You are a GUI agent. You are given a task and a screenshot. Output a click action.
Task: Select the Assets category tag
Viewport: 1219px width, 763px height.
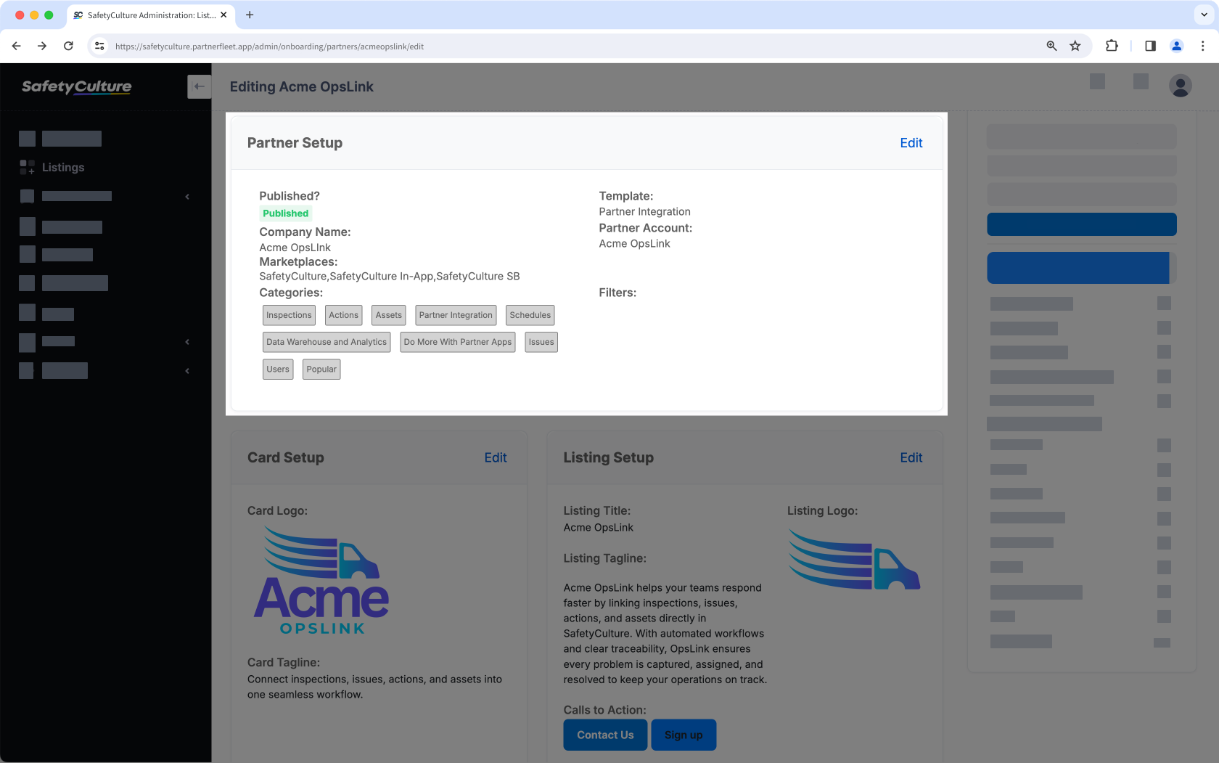[389, 315]
